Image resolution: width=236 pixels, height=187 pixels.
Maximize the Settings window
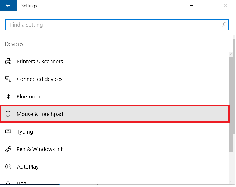point(208,6)
